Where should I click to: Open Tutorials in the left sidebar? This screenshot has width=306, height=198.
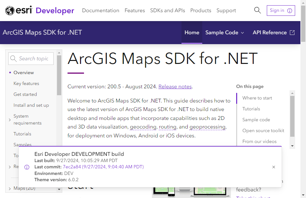tap(22, 134)
